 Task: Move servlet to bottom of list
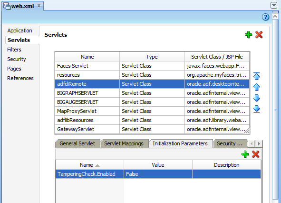coord(256,109)
